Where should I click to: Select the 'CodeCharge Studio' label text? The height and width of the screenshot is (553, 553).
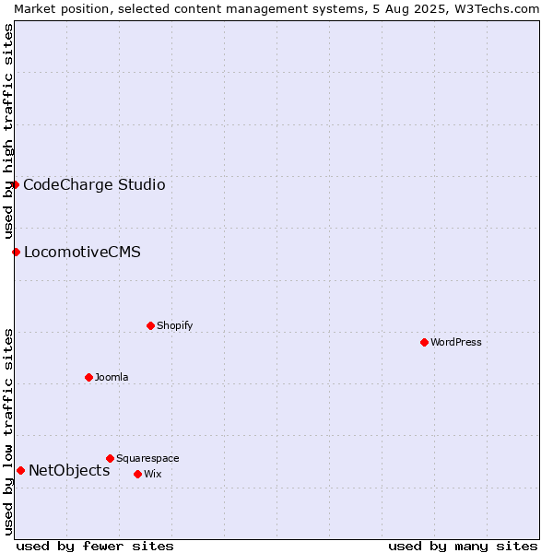point(94,185)
